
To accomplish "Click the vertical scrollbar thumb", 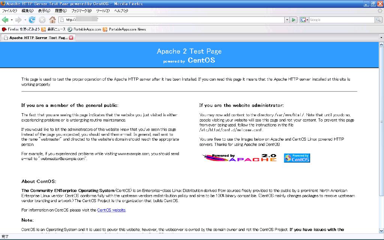I will pyautogui.click(x=381, y=121).
